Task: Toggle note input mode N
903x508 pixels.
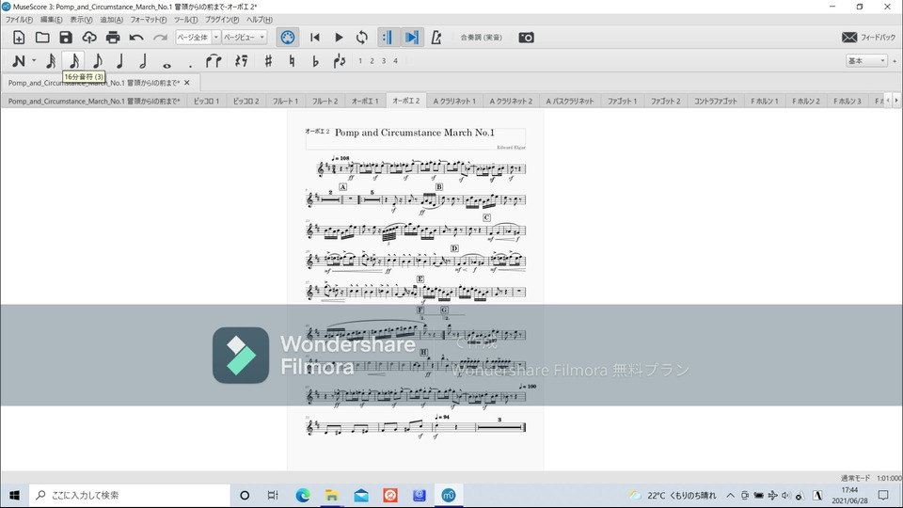Action: point(19,61)
